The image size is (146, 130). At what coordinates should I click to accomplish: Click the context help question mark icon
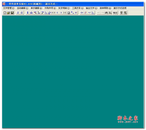(125, 13)
